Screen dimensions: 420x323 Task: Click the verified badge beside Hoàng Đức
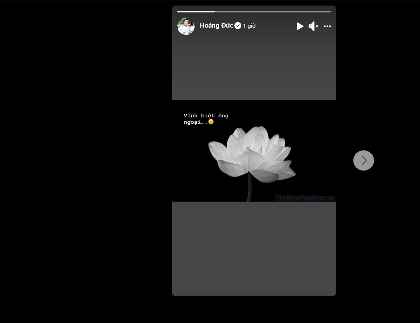tap(238, 26)
